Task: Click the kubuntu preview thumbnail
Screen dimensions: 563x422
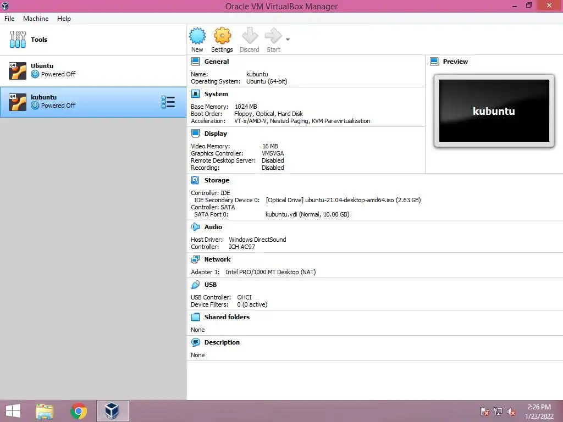Action: pyautogui.click(x=494, y=111)
